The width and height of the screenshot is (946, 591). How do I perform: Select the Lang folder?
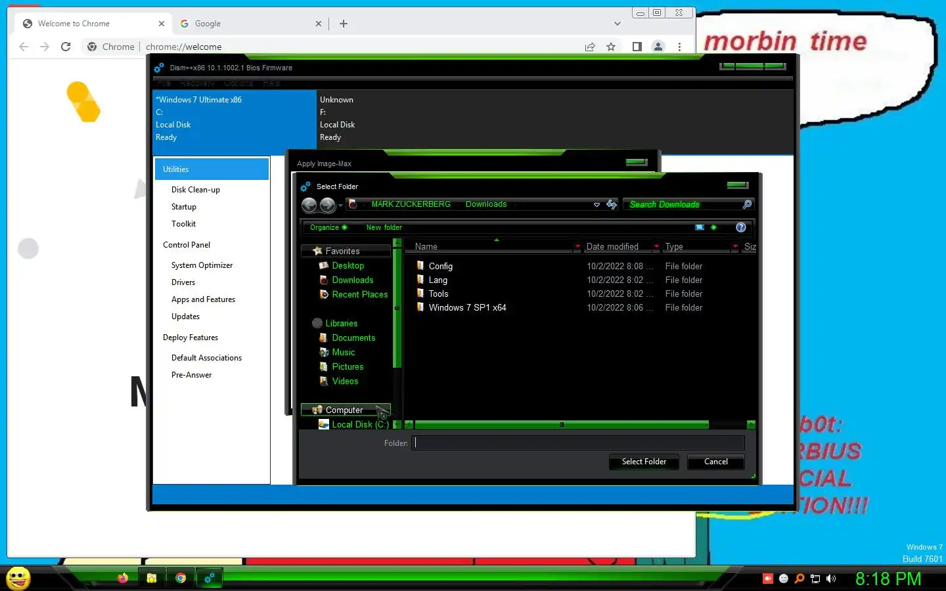pos(438,280)
